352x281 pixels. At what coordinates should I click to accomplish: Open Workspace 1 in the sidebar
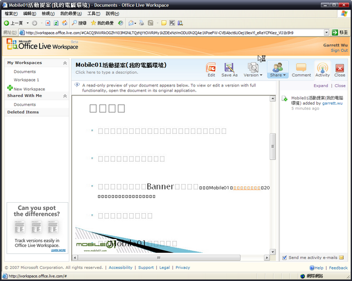[x=26, y=80]
